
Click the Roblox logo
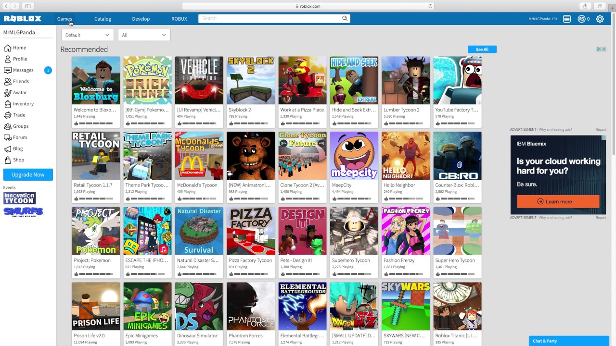pos(23,19)
